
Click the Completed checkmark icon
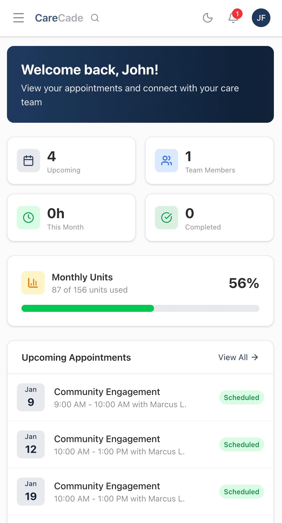[167, 218]
